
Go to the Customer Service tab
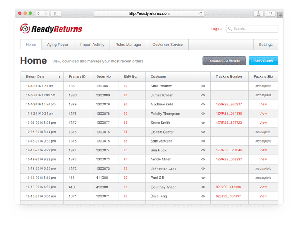coord(168,45)
